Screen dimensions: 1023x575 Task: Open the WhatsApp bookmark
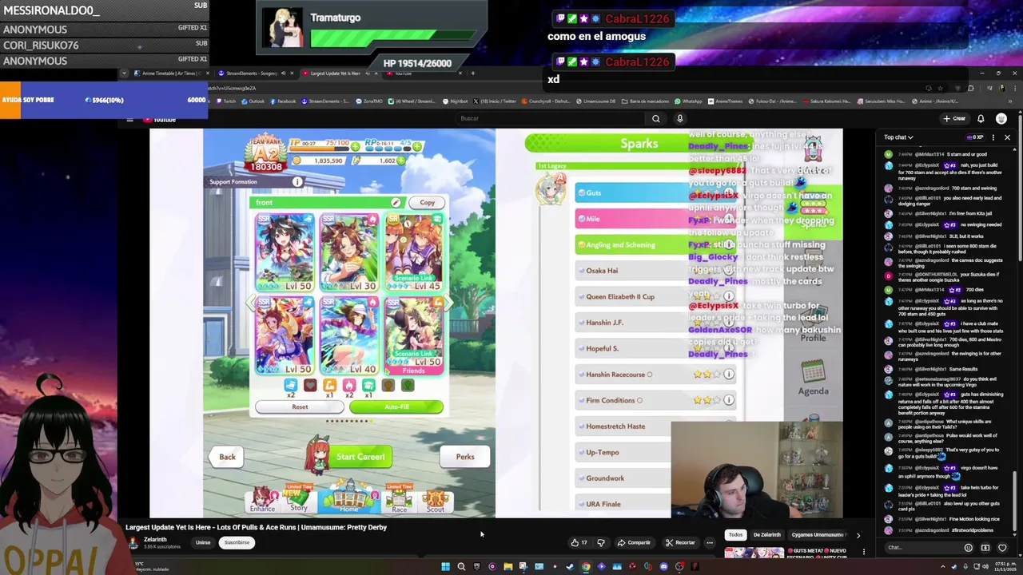689,101
